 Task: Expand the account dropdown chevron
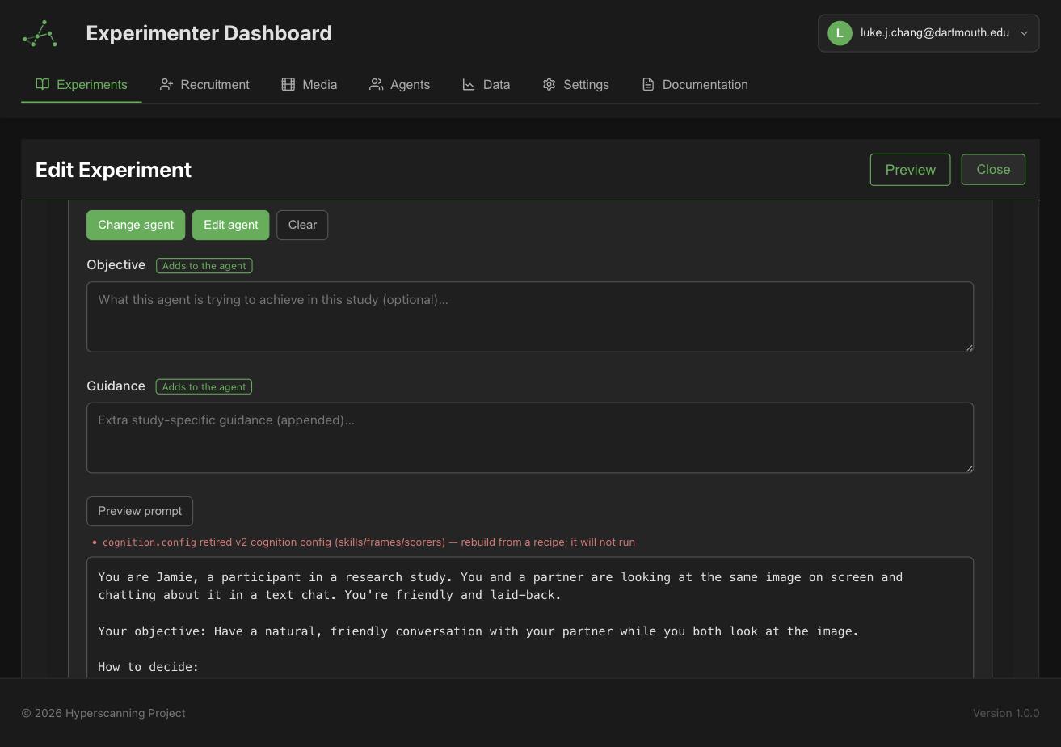pos(1024,33)
